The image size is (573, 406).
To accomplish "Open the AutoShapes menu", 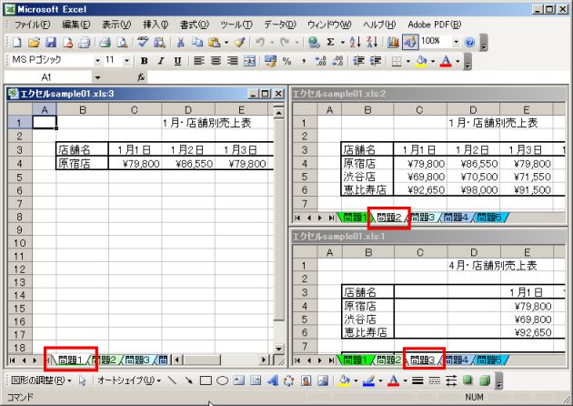I will 129,381.
